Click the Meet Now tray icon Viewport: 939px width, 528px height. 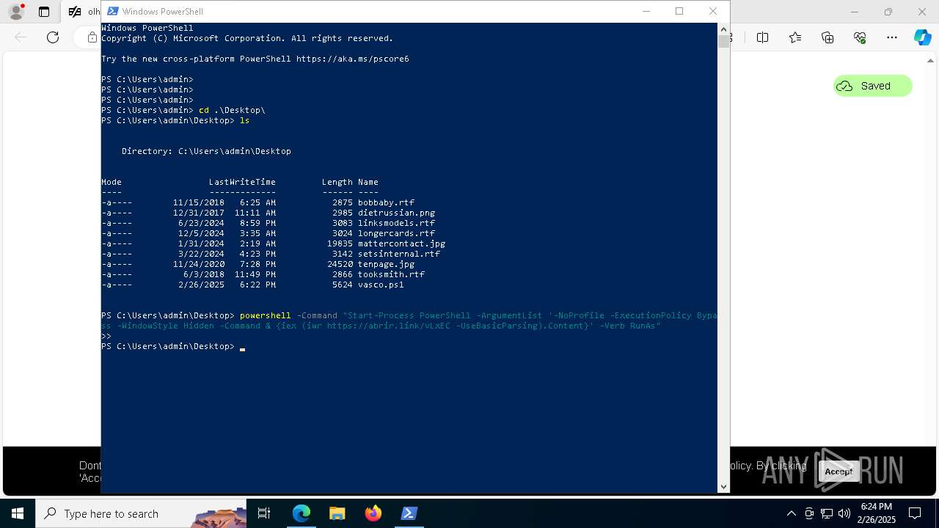click(x=809, y=513)
